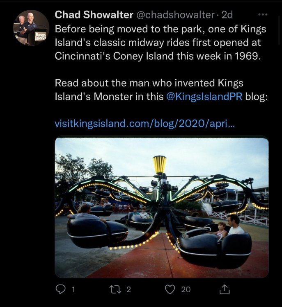Like the tweet with the heart icon
Image resolution: width=282 pixels, height=307 pixels.
pyautogui.click(x=170, y=289)
